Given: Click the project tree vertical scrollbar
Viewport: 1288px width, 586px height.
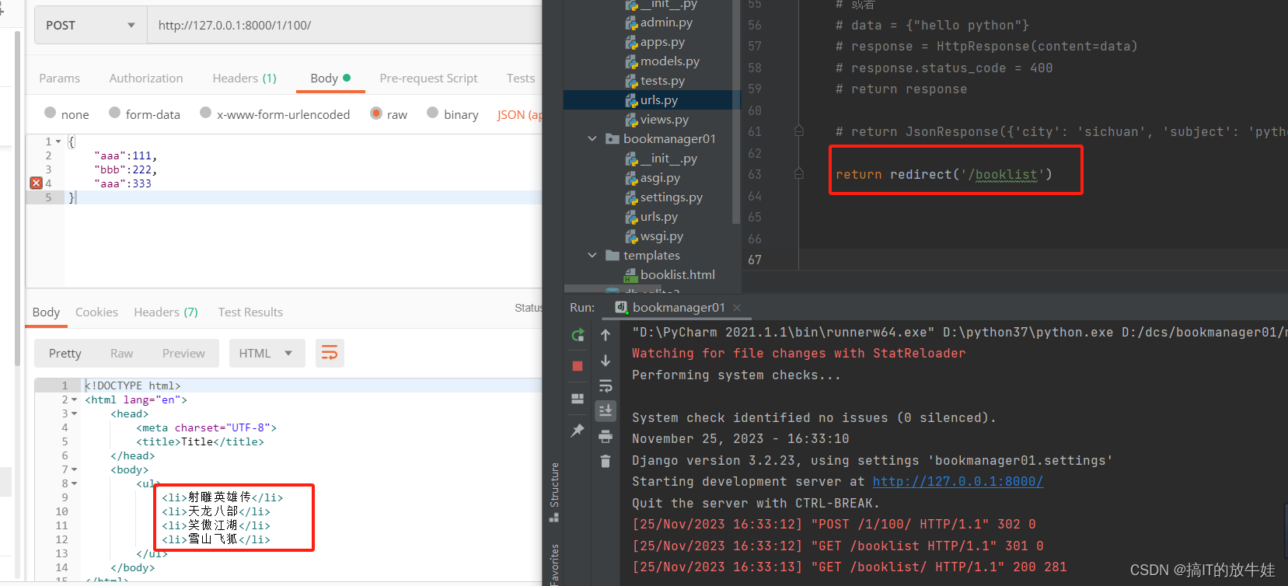Looking at the screenshot, I should point(736,113).
